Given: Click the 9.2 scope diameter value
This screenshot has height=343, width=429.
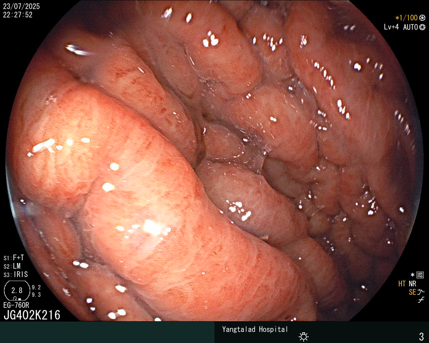Looking at the screenshot, I should point(36,287).
